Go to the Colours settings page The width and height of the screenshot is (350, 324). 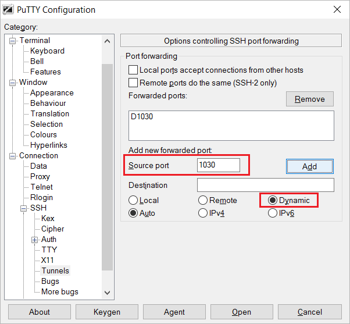tap(44, 134)
